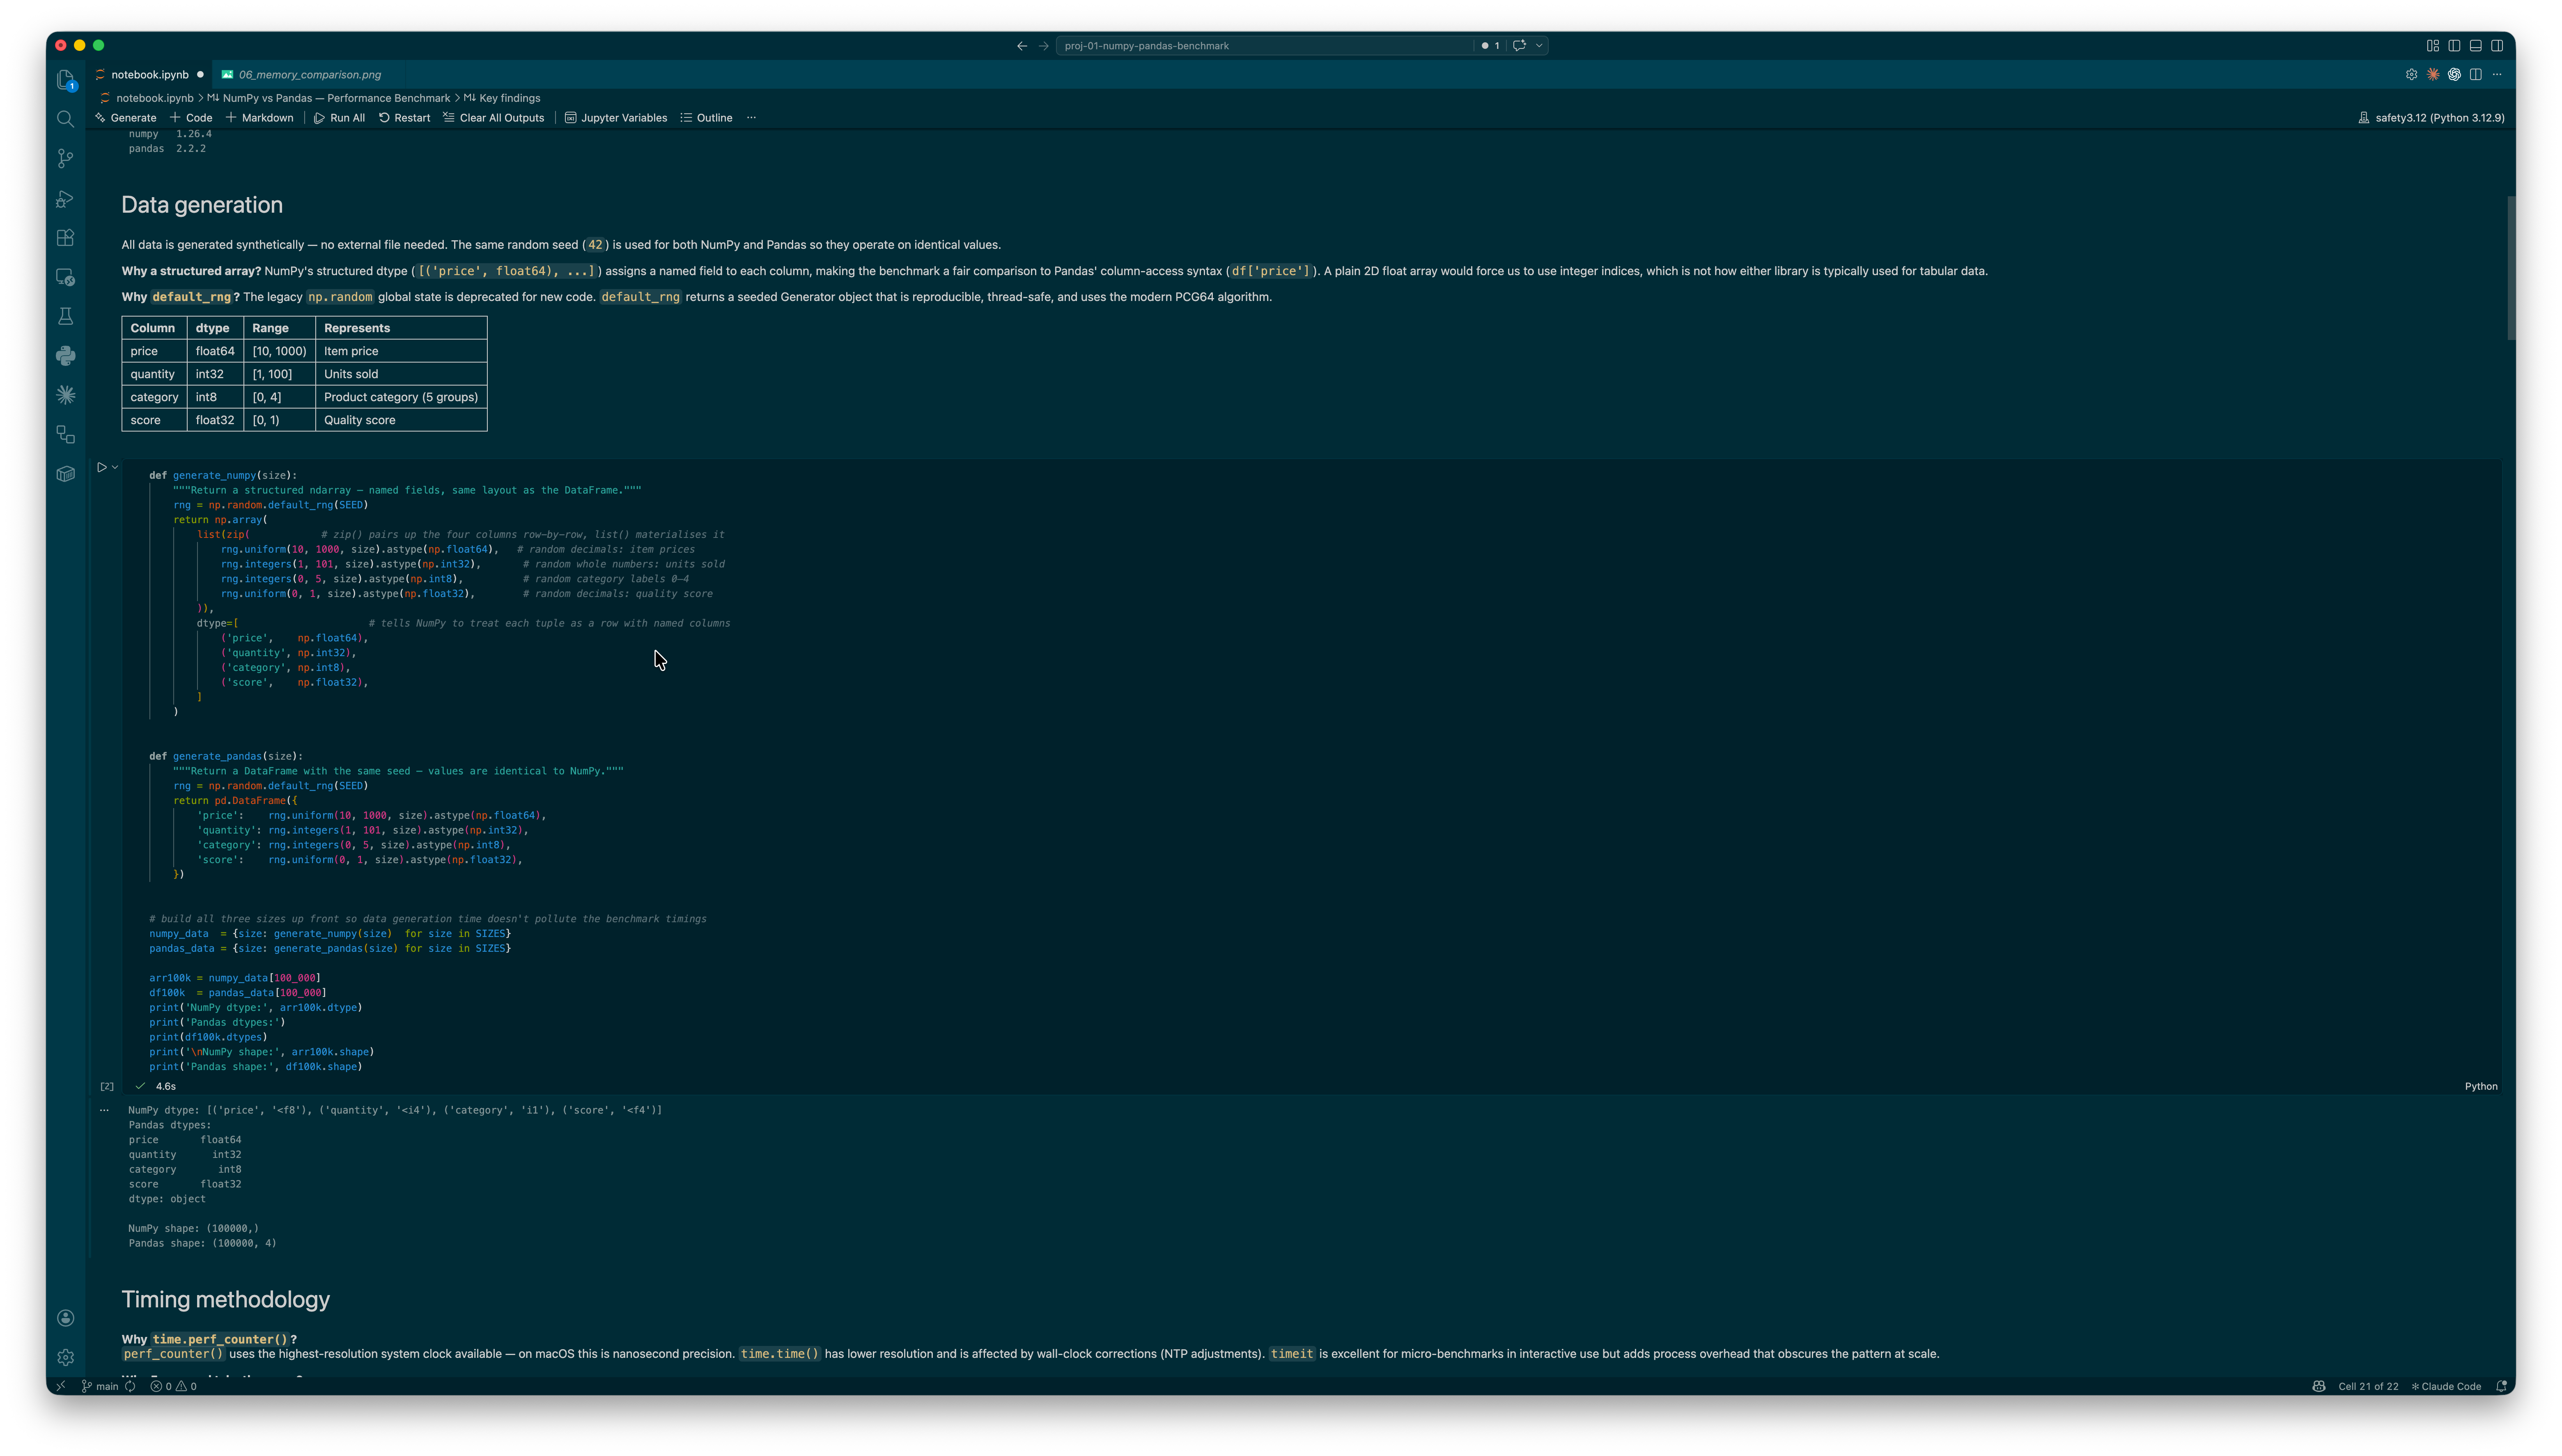Image resolution: width=2562 pixels, height=1456 pixels.
Task: Click Claude Code in status bar
Action: click(2446, 1386)
